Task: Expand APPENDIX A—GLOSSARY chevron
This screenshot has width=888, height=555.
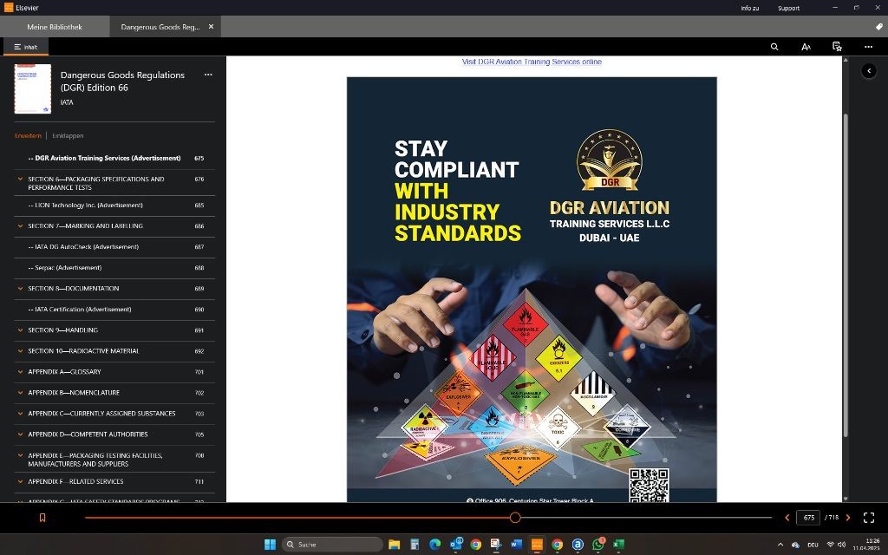Action: pos(20,372)
